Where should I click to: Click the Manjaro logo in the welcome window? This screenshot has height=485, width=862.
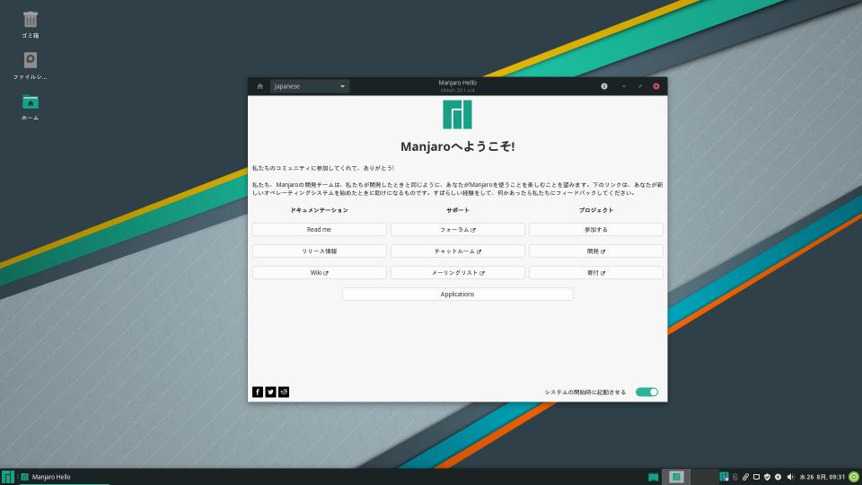coord(457,114)
